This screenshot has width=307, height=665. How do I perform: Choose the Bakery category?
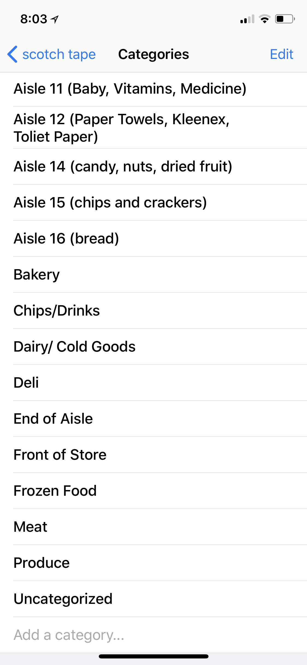(x=37, y=275)
